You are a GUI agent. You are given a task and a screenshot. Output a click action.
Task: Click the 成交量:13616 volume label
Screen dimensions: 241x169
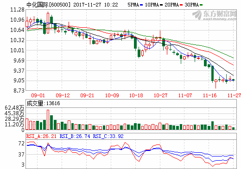pyautogui.click(x=43, y=103)
